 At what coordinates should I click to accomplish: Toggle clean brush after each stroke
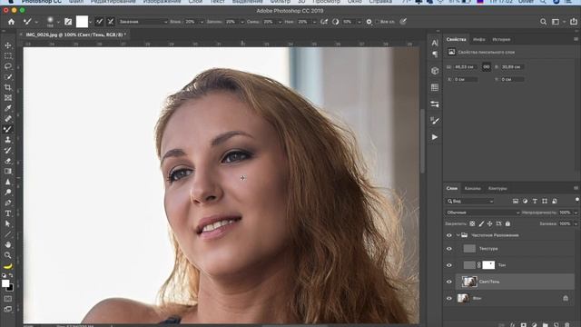(111, 22)
